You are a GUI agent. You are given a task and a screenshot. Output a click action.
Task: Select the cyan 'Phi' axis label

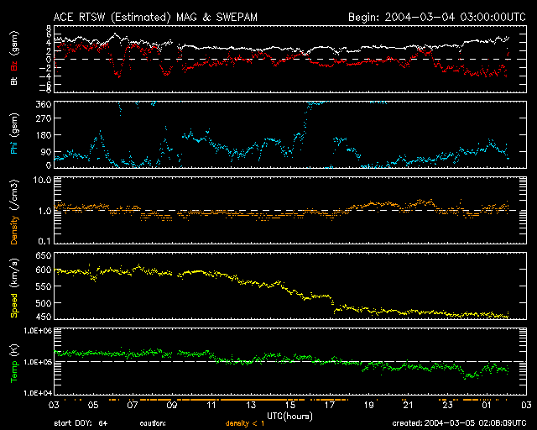coord(14,148)
